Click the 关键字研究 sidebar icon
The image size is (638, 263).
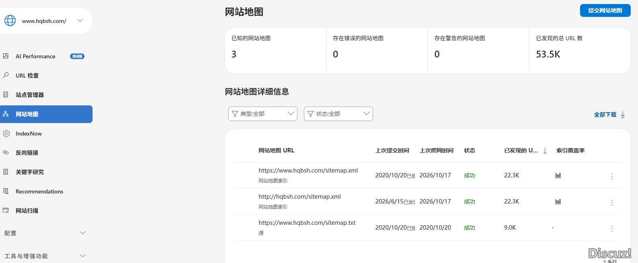(6, 172)
